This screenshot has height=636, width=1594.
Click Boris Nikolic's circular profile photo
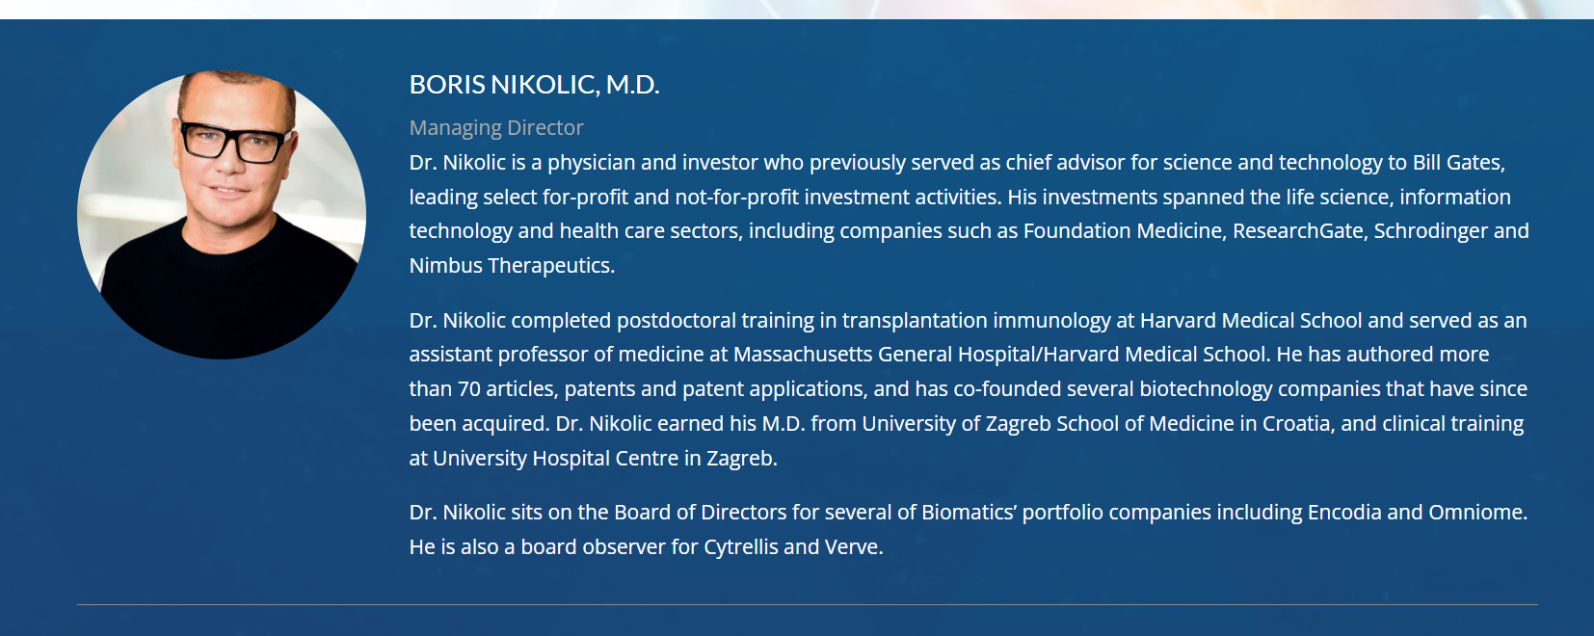(222, 215)
